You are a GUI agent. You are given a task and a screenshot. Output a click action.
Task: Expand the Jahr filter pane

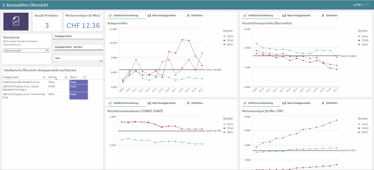78,58
